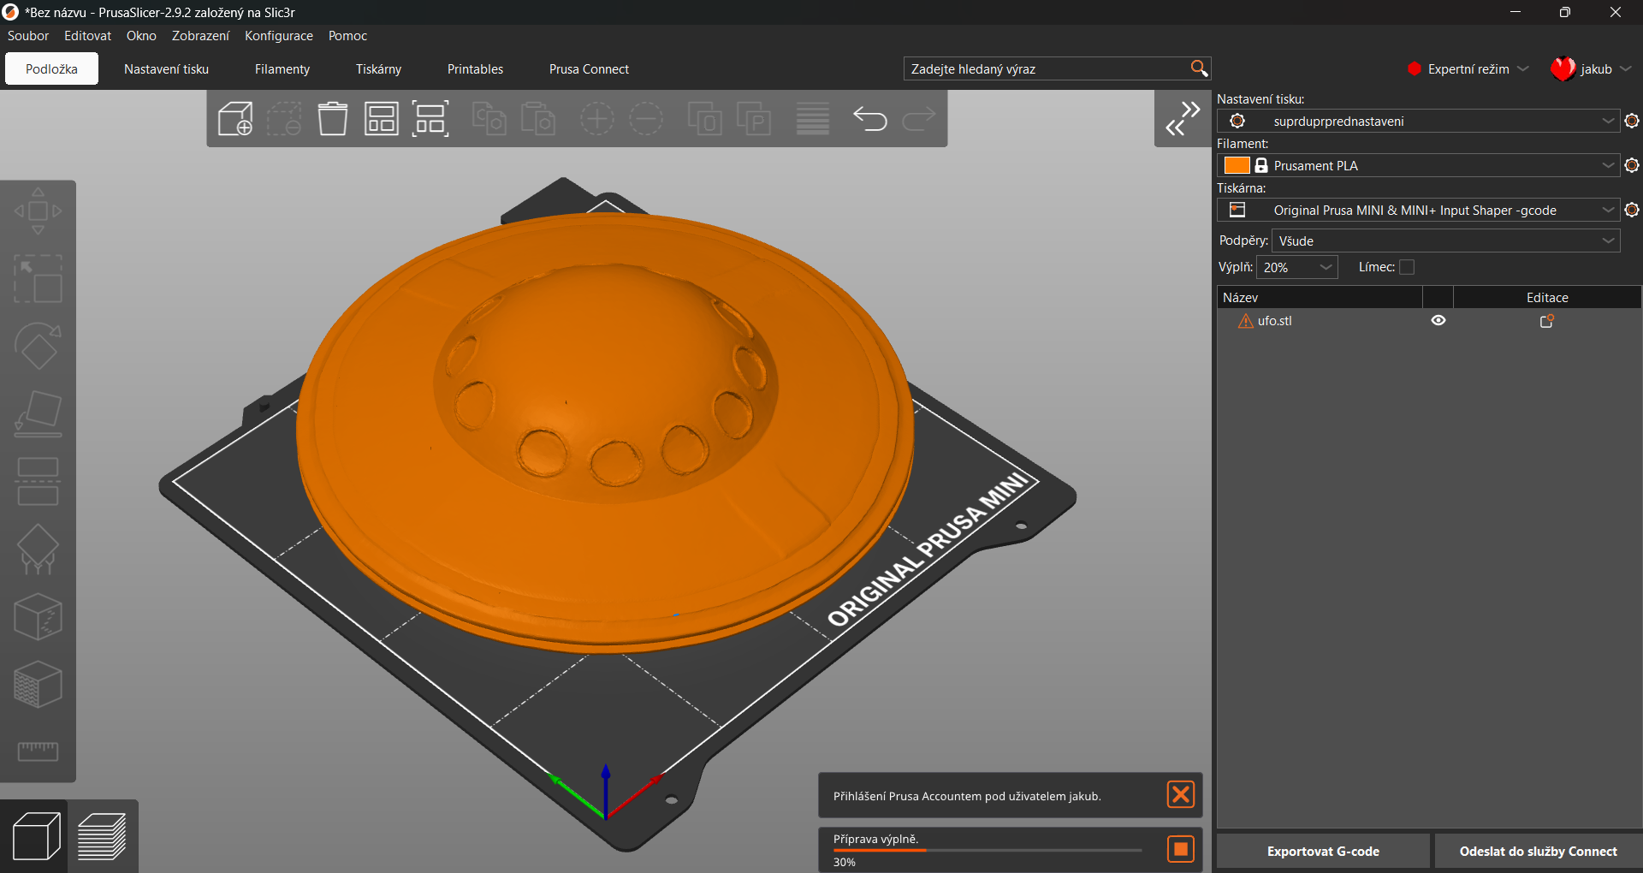The image size is (1643, 873).
Task: Open the Pomoc menu
Action: click(x=347, y=36)
